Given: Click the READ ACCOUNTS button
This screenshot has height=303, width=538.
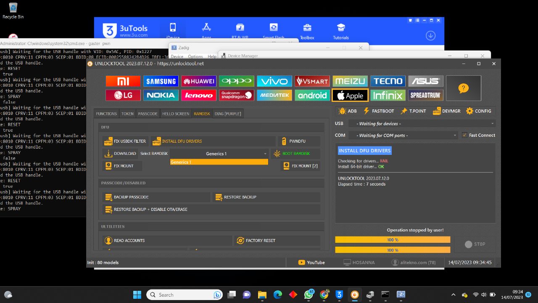Looking at the screenshot, I should (167, 240).
